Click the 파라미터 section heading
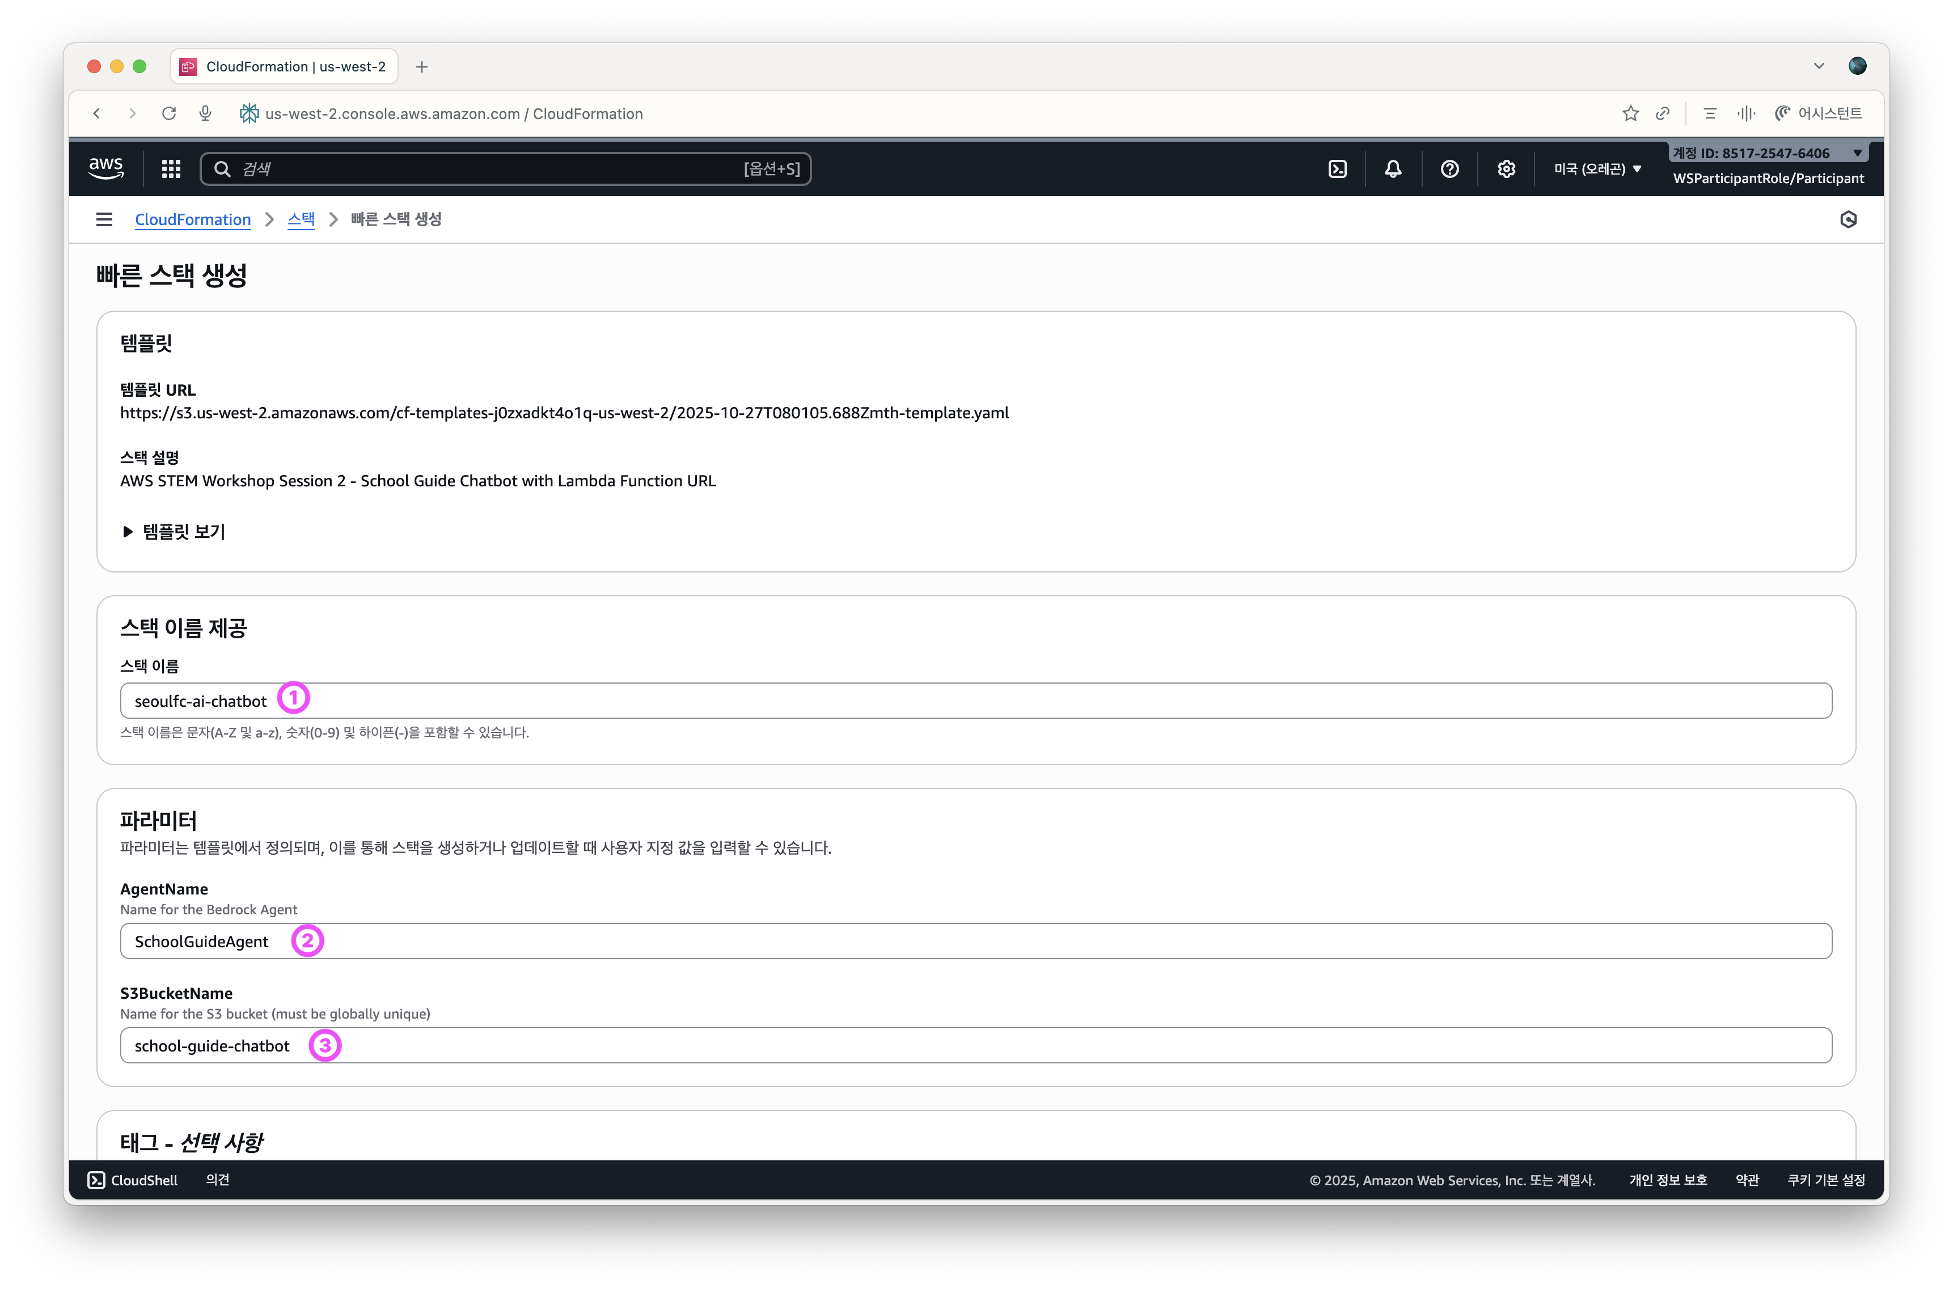Viewport: 1953px width, 1289px height. (x=159, y=820)
